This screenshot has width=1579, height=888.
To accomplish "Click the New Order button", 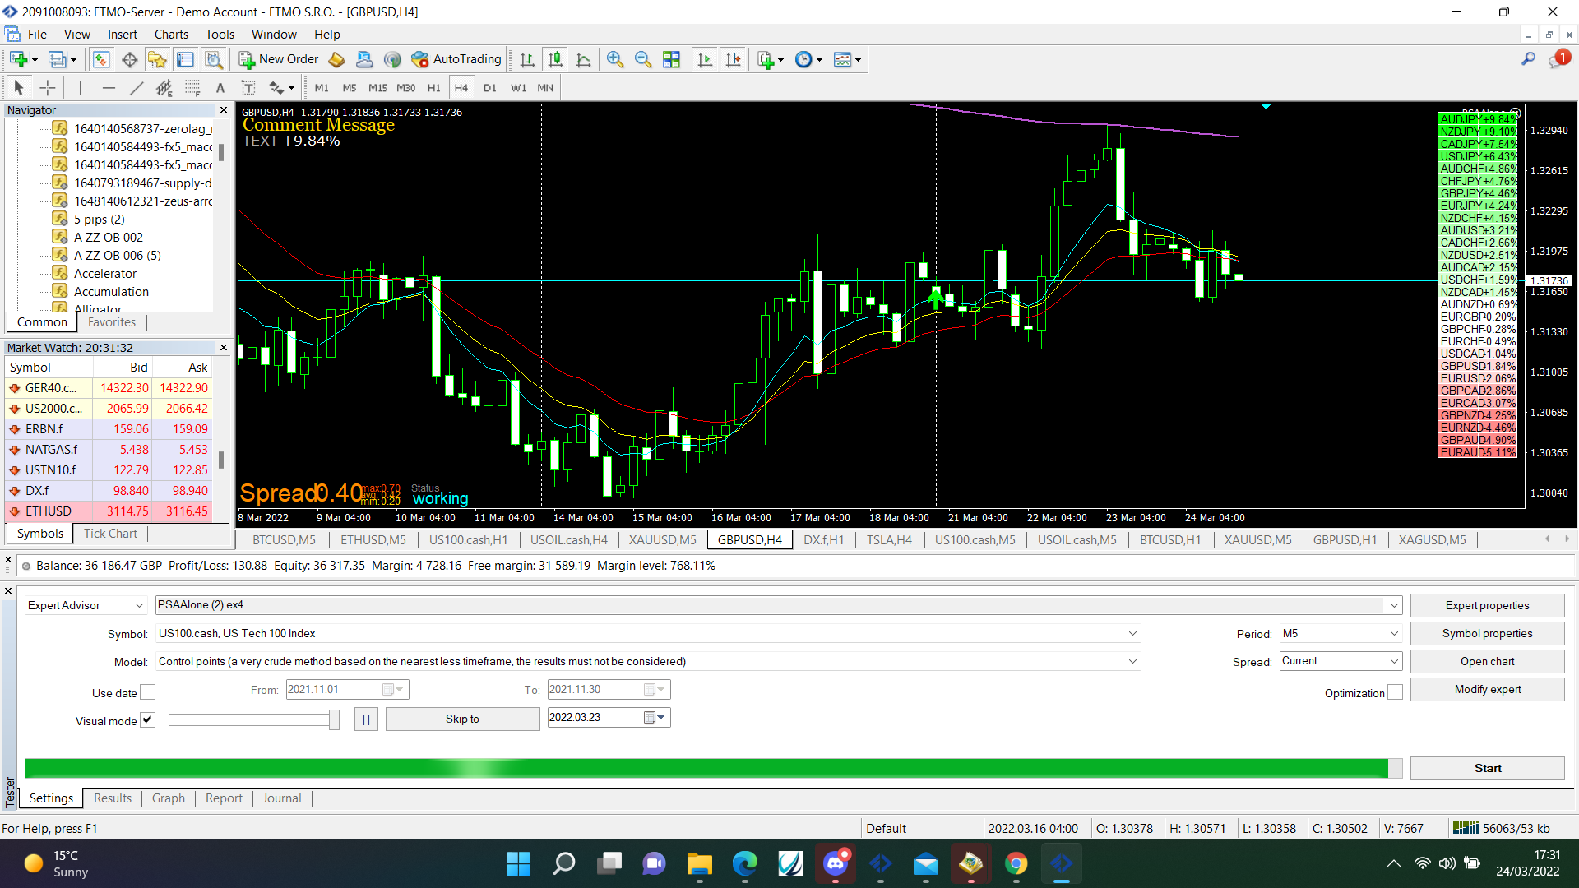I will 279,59.
